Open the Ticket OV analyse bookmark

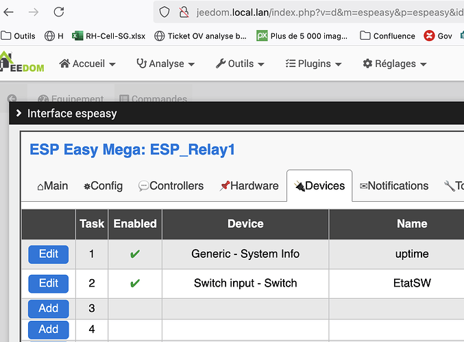click(200, 36)
